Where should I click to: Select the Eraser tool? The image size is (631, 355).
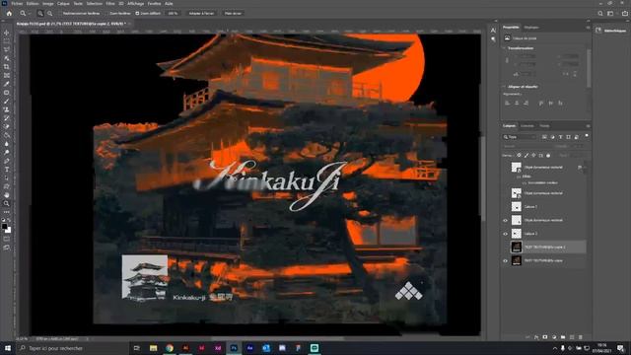(x=7, y=126)
